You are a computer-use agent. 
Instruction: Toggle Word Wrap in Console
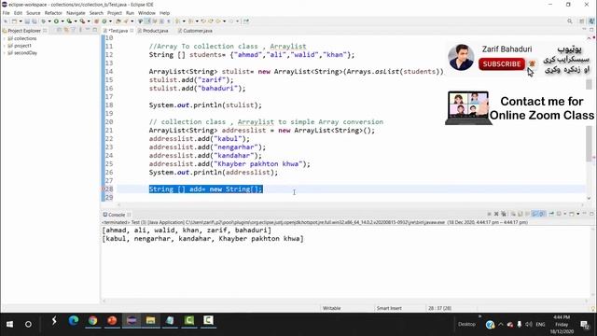(527, 214)
